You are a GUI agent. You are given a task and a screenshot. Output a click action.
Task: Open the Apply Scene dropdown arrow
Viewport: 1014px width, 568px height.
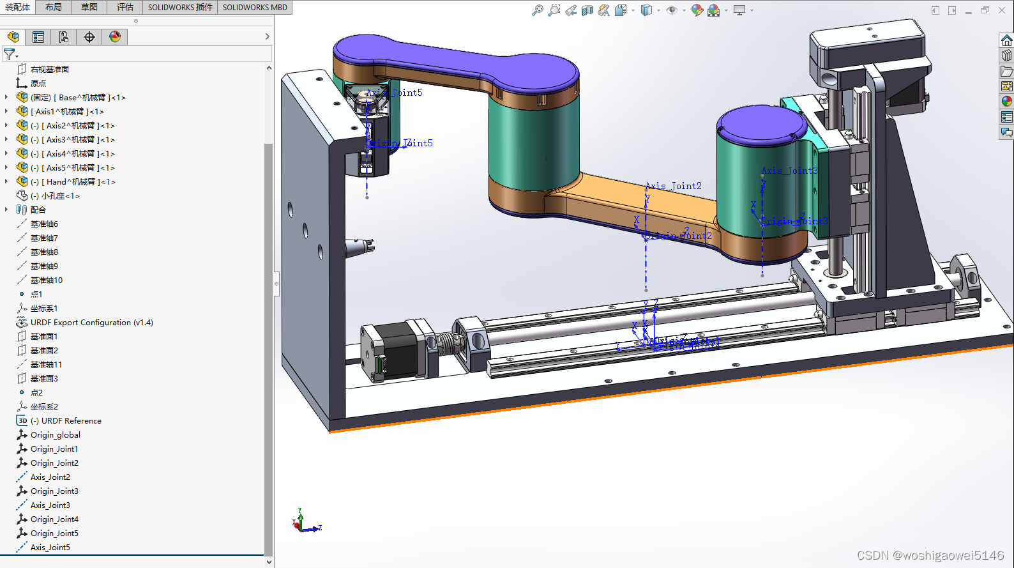coord(726,10)
